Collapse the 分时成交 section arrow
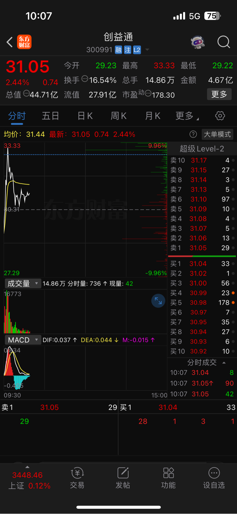 click(x=224, y=363)
